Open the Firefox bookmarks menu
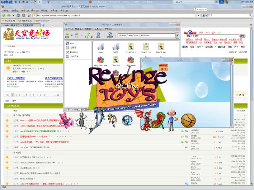This screenshot has width=254, height=190. click(44, 11)
